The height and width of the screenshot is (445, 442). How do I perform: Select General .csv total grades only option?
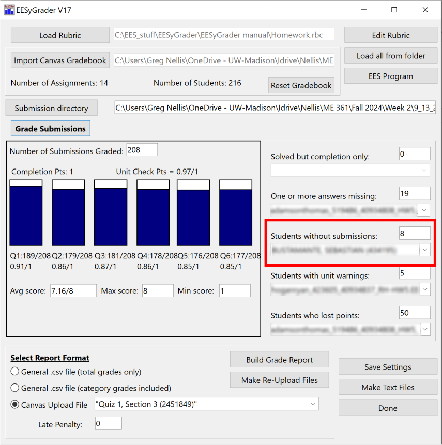pyautogui.click(x=15, y=372)
